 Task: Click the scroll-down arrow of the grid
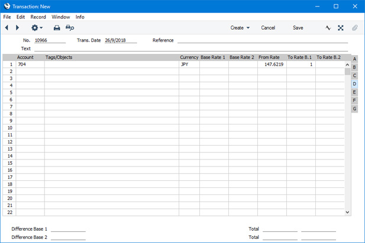[347, 212]
